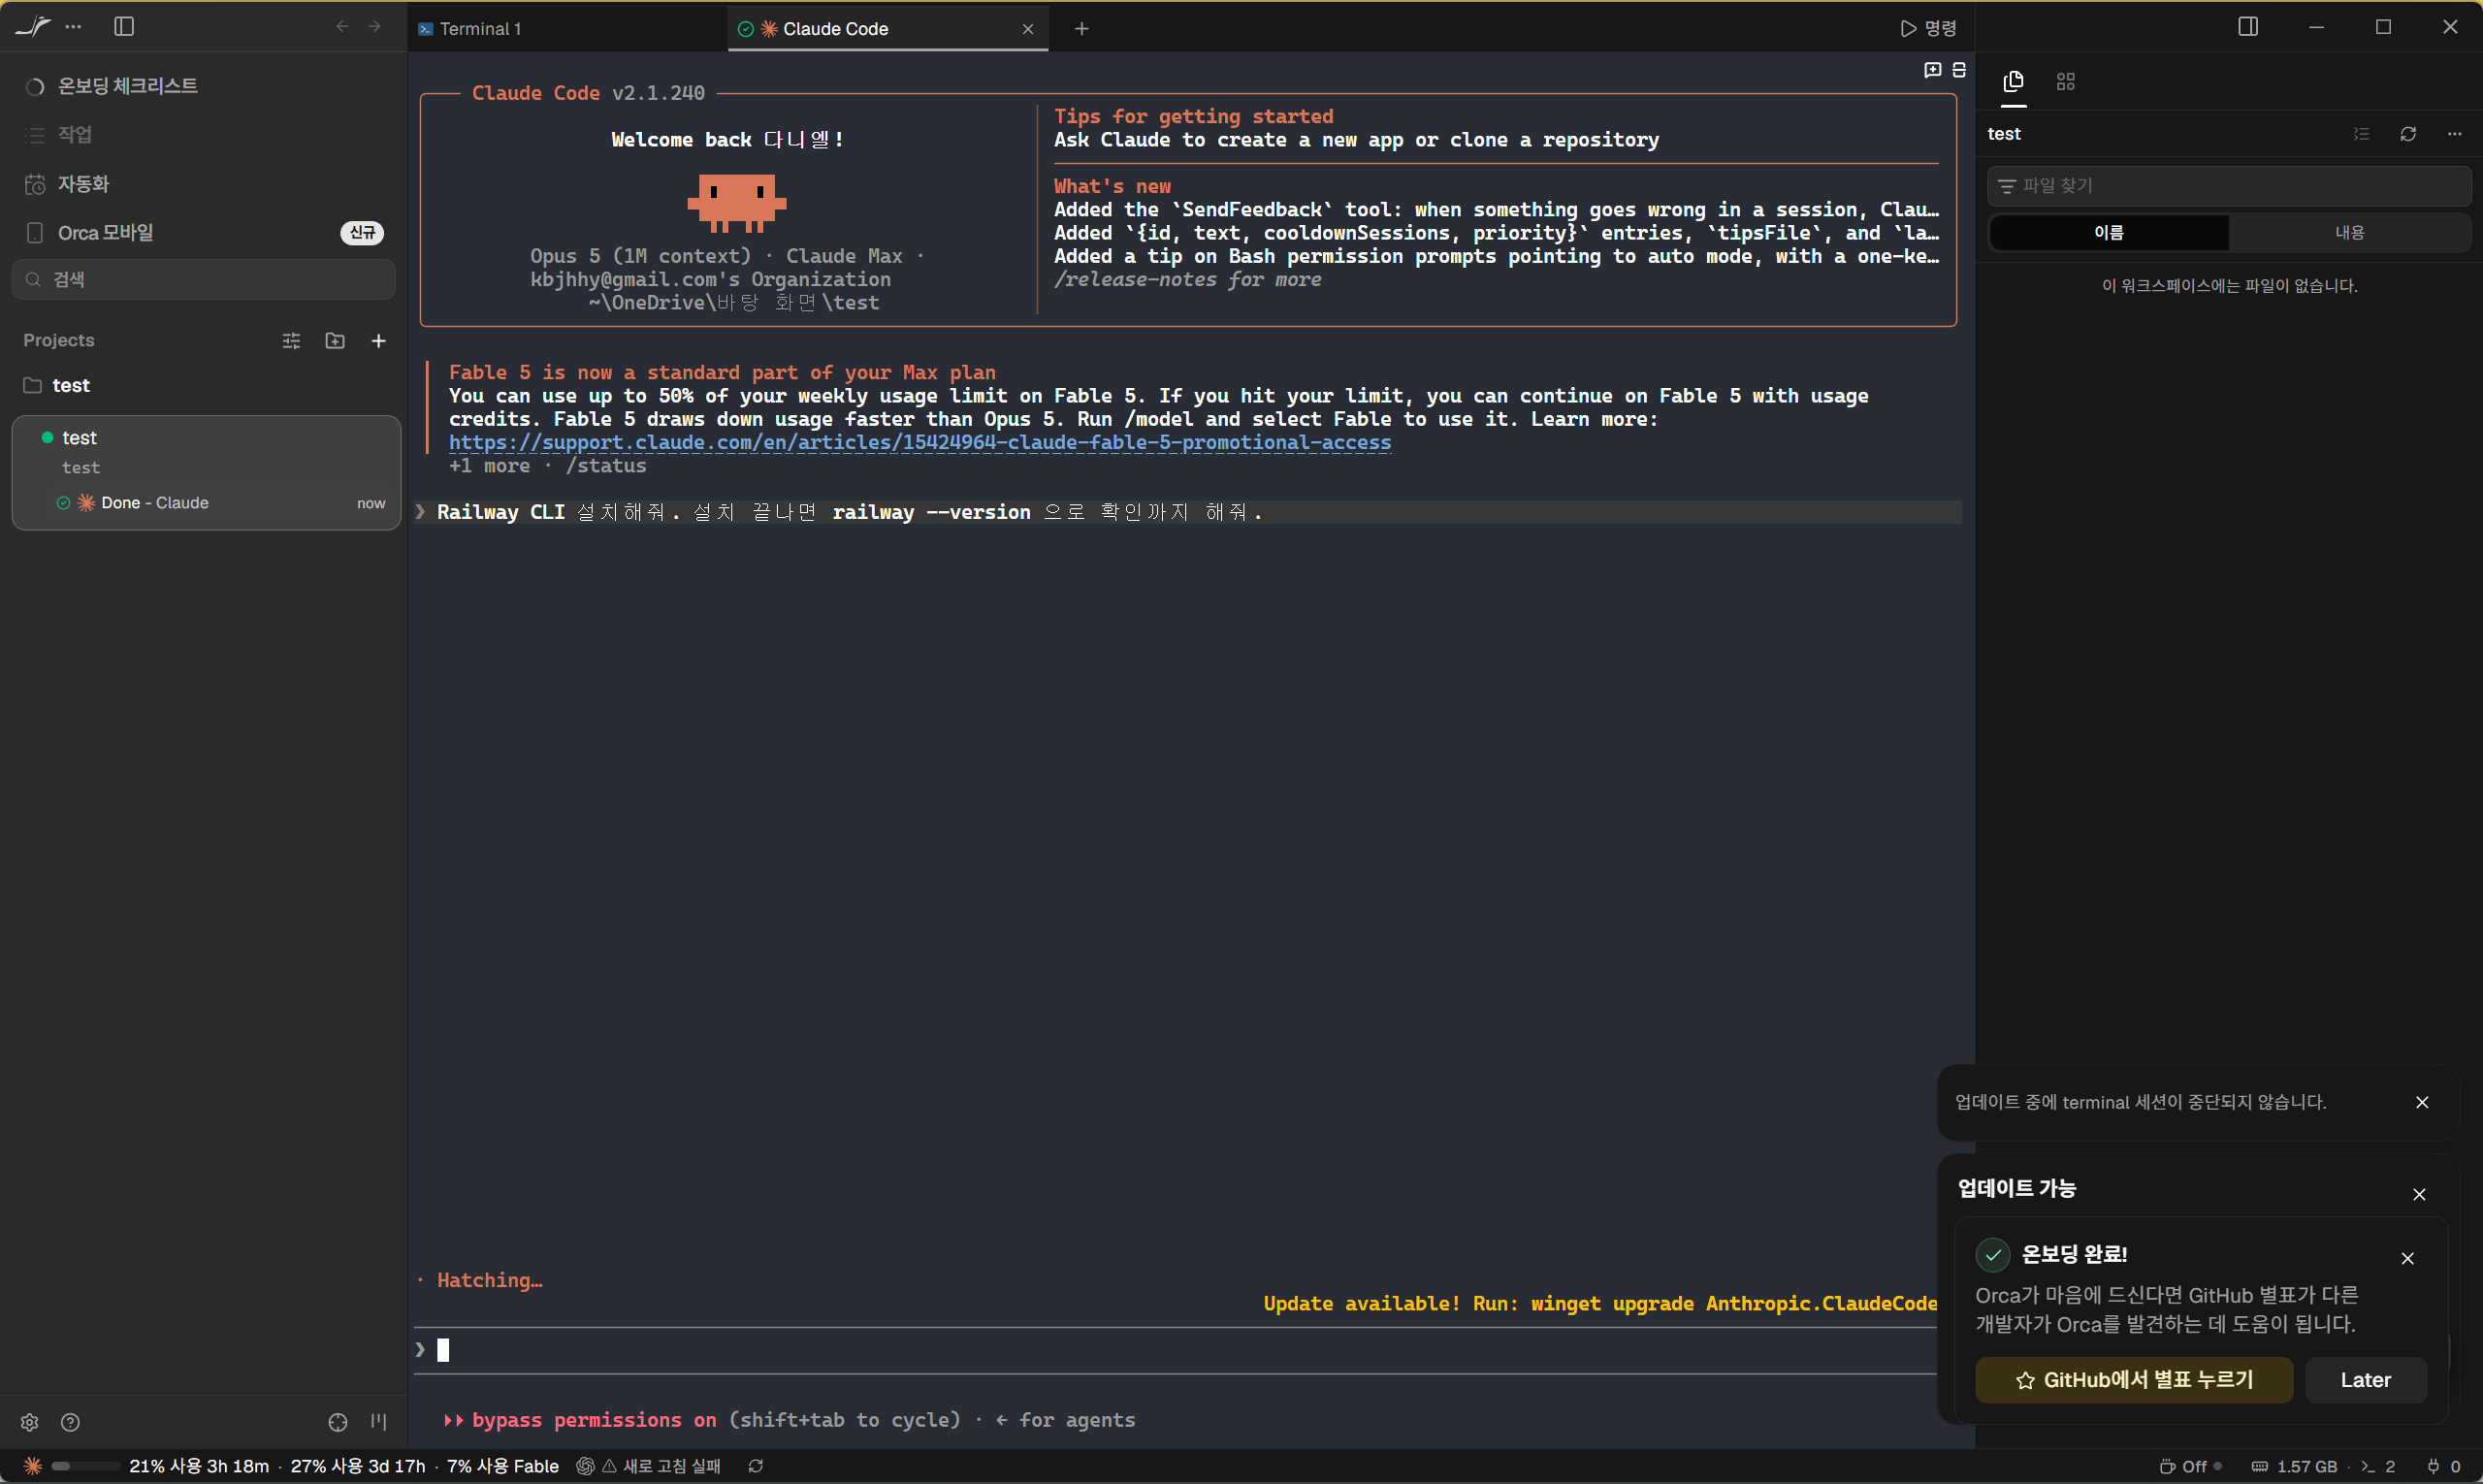
Task: Refresh the test file list
Action: tap(2408, 134)
